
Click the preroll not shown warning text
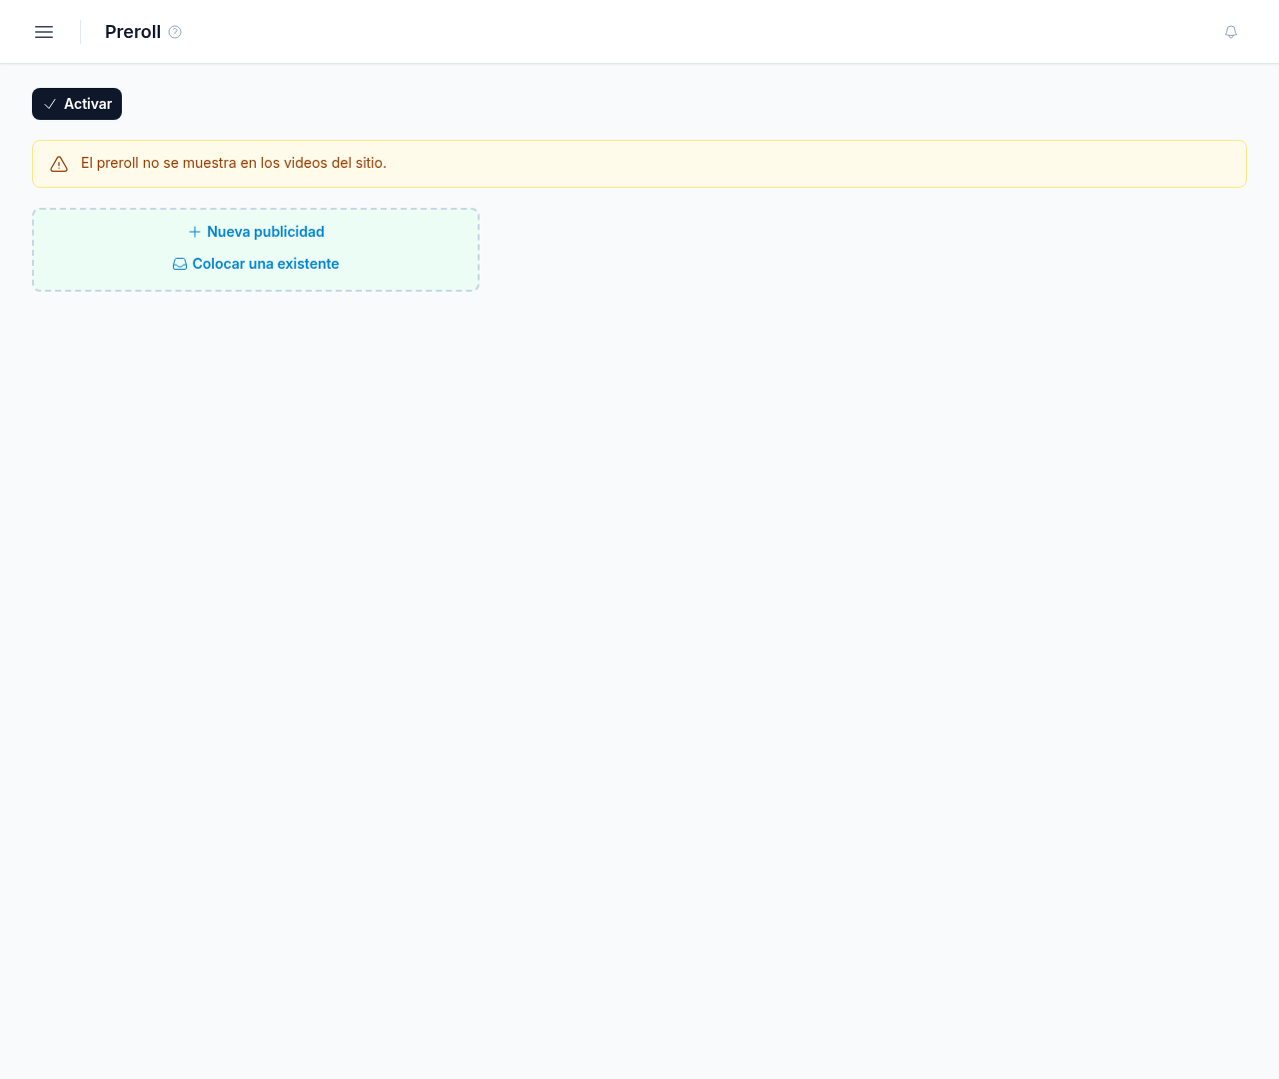234,163
